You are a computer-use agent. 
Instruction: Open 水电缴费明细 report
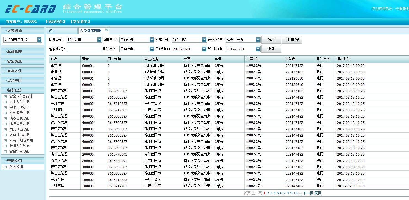pyautogui.click(x=19, y=113)
